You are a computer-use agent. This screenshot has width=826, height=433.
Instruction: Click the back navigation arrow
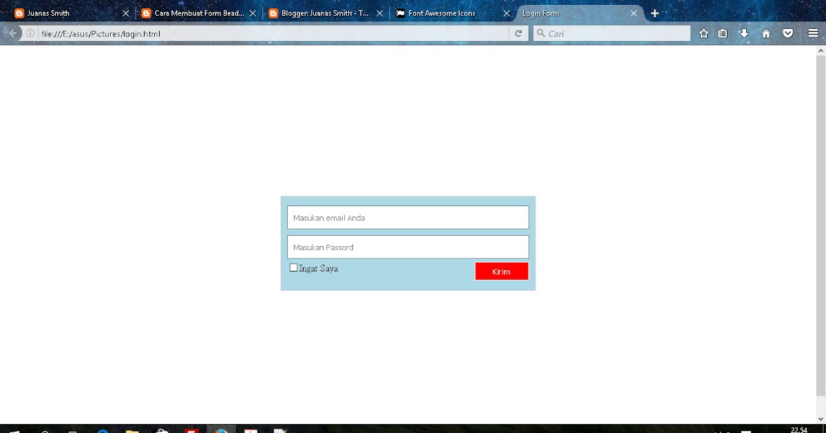12,32
